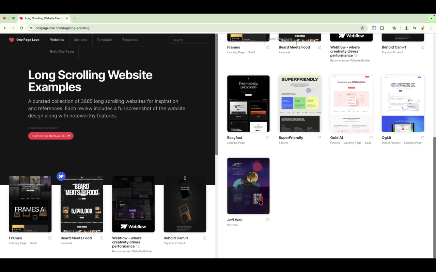Open external link icon beside Jeff Wall
This screenshot has height=272, width=436.
tap(268, 220)
